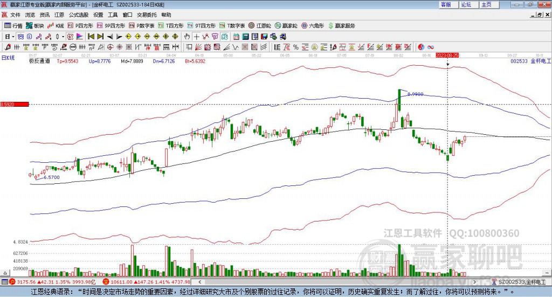Viewport: 552px width, 297px height.
Task: Open the 行情 market quotes view
Action: pos(13,26)
